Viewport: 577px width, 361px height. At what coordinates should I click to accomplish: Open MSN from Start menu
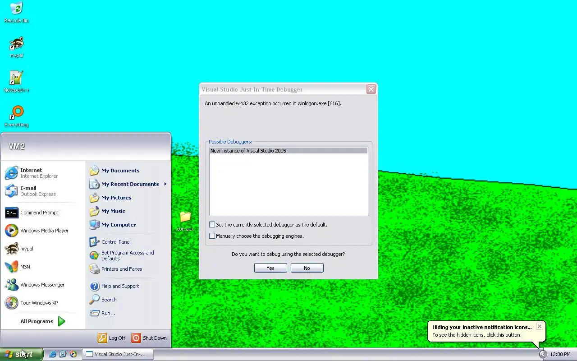pyautogui.click(x=43, y=267)
